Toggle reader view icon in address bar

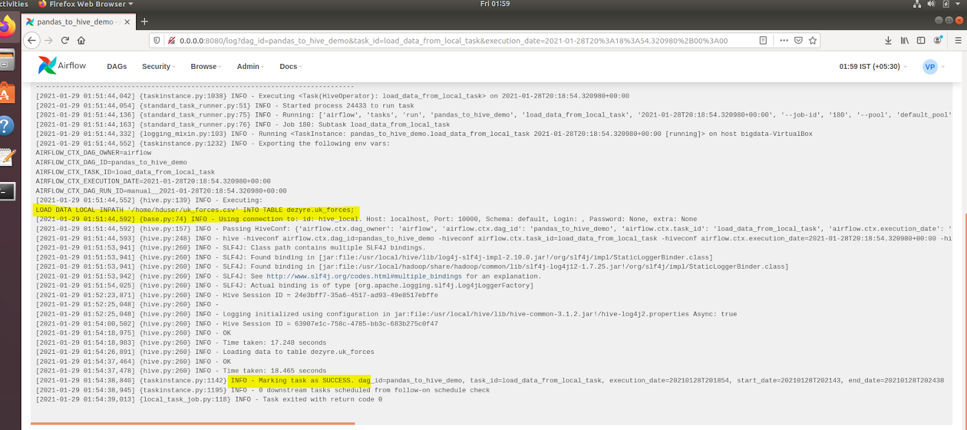pyautogui.click(x=763, y=40)
